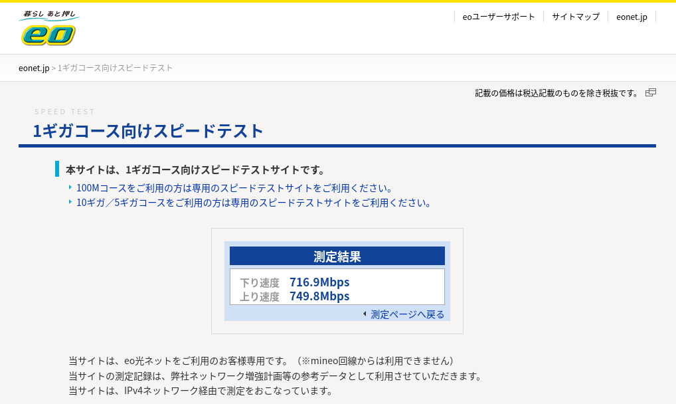Image resolution: width=676 pixels, height=404 pixels.
Task: Click the blue bar marker beside 本サイトは heading
Action: (57, 169)
